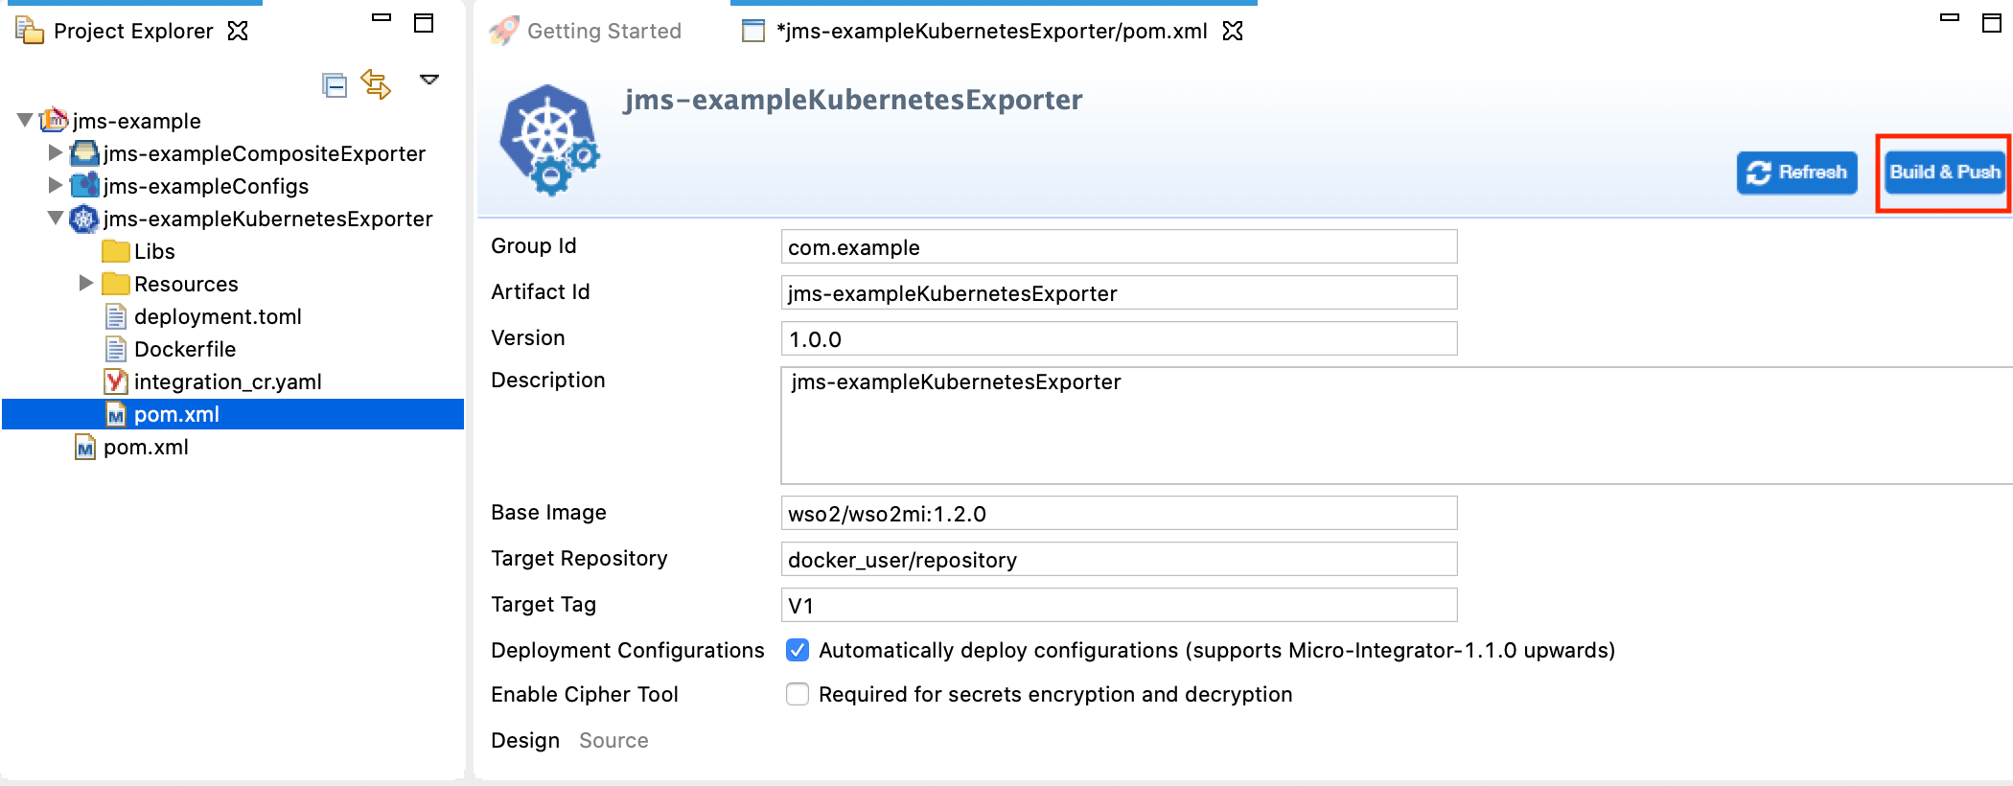Click the Resources folder icon
2013x786 pixels.
click(x=116, y=284)
